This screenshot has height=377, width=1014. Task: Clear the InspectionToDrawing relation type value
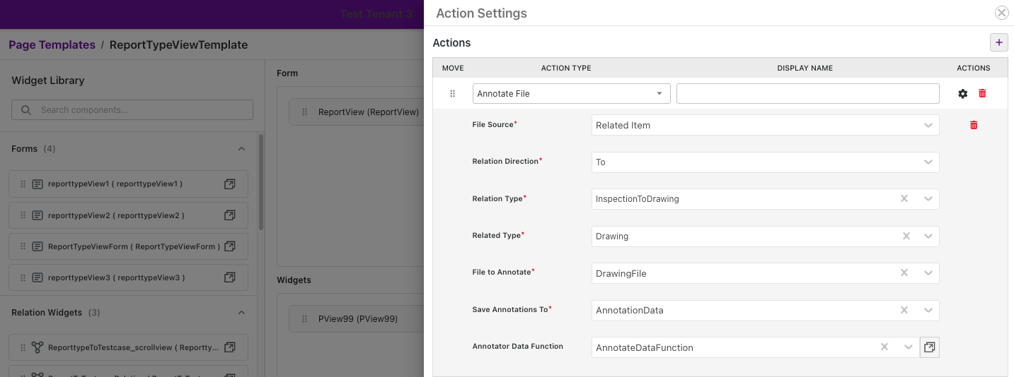[904, 199]
